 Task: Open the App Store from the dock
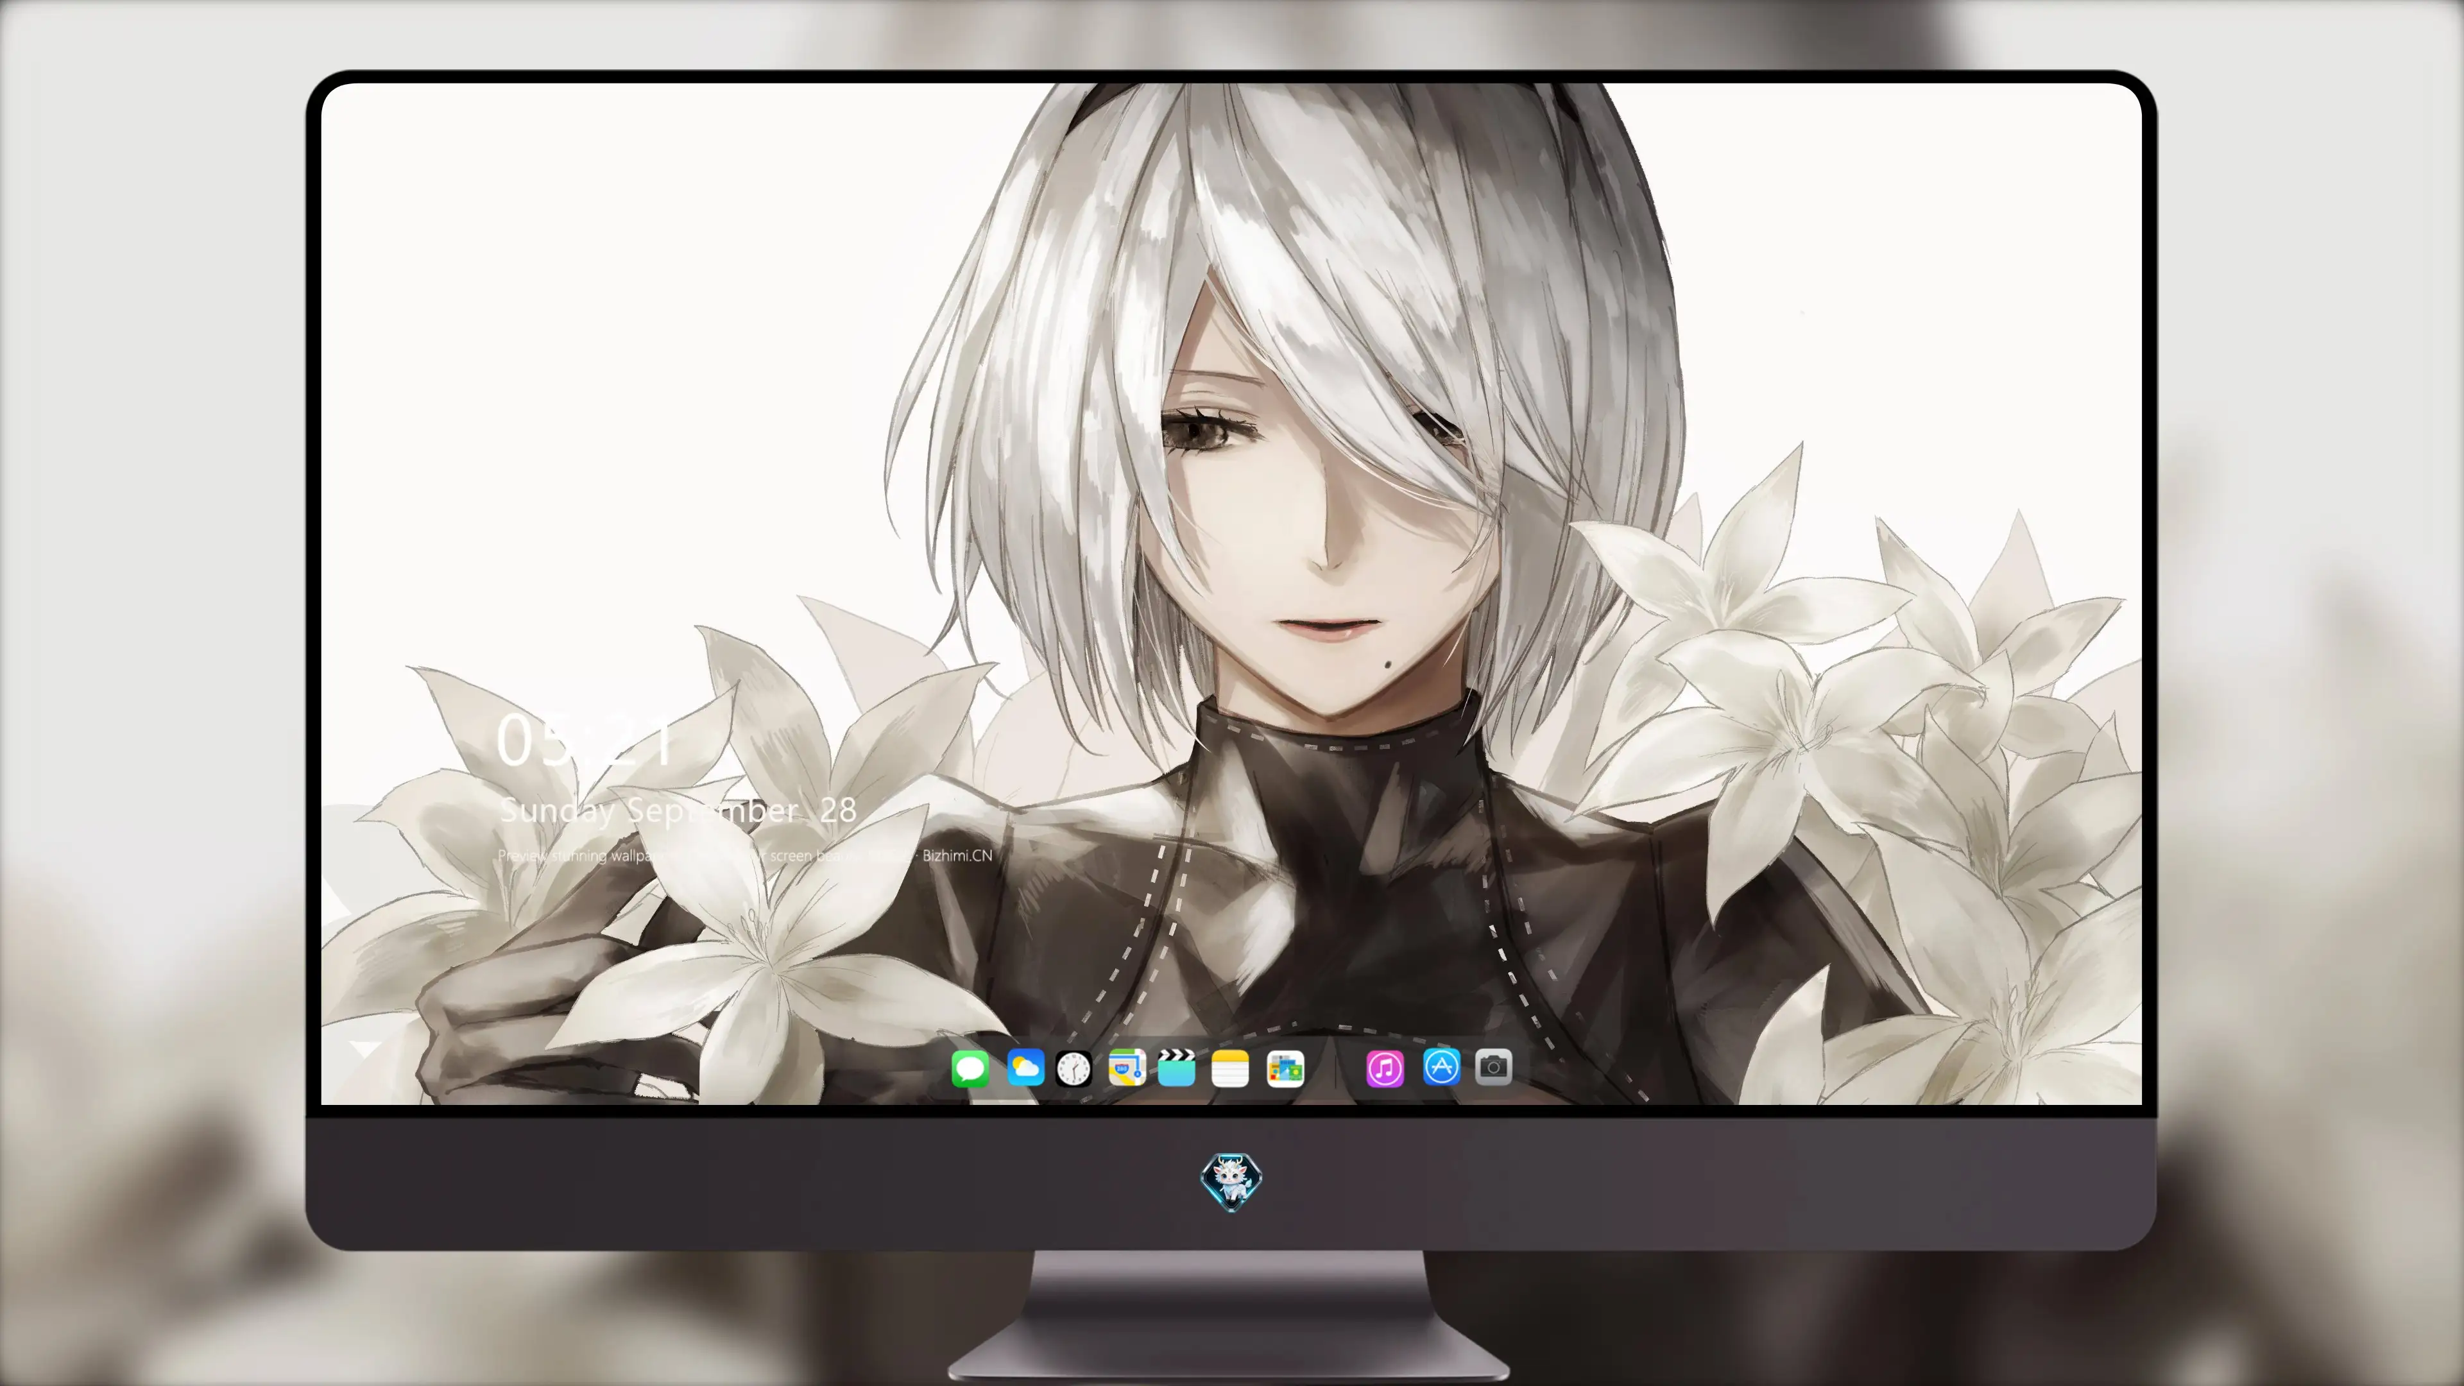point(1441,1066)
